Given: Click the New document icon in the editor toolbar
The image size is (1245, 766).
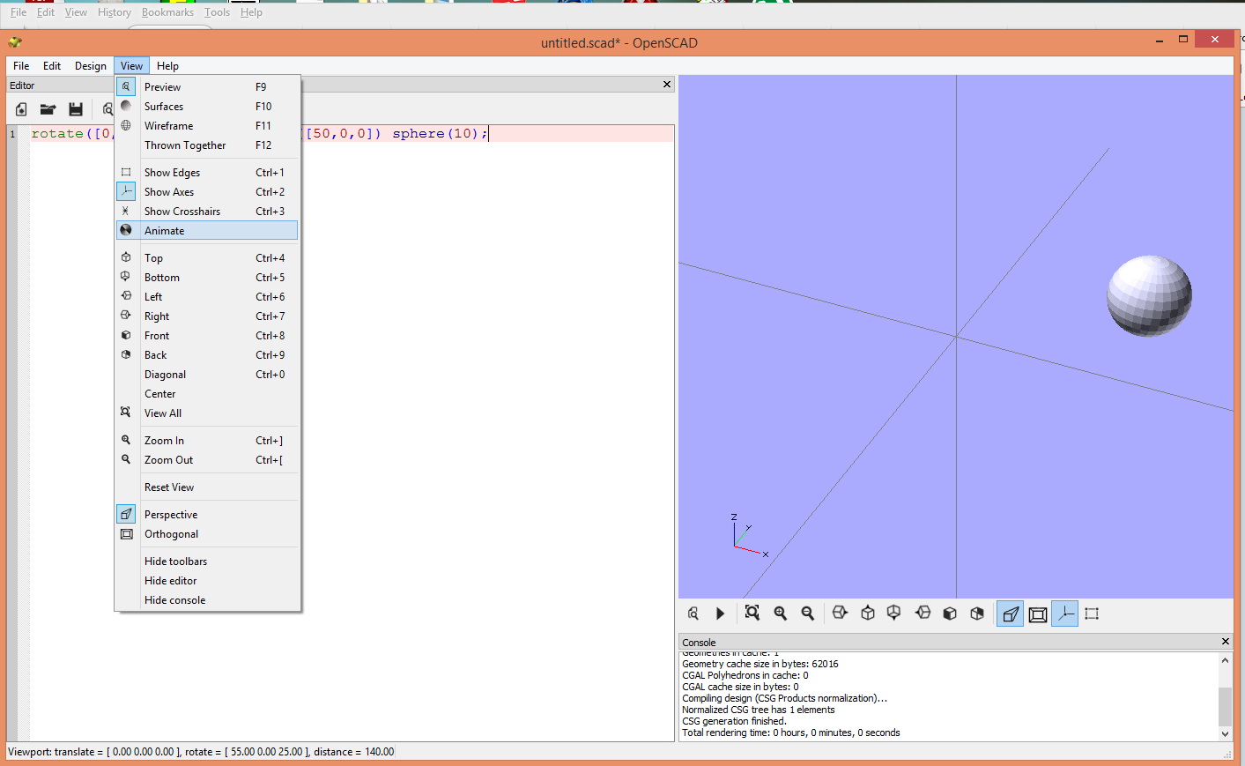Looking at the screenshot, I should (x=20, y=108).
